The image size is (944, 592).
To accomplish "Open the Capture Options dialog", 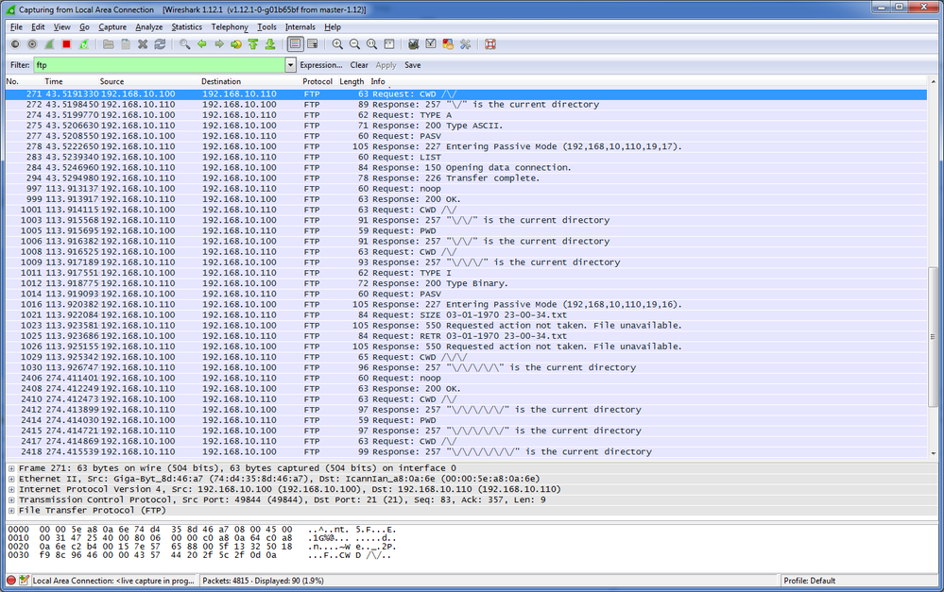I will [31, 44].
